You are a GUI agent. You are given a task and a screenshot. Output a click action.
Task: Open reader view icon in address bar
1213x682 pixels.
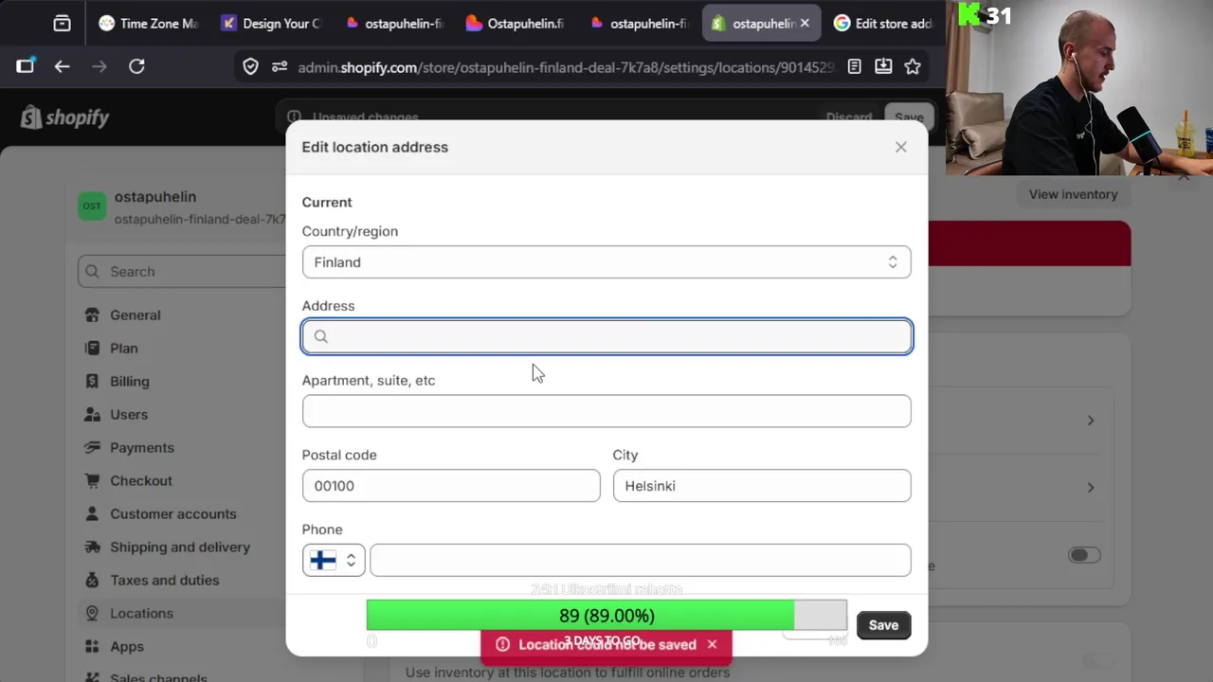pyautogui.click(x=854, y=66)
